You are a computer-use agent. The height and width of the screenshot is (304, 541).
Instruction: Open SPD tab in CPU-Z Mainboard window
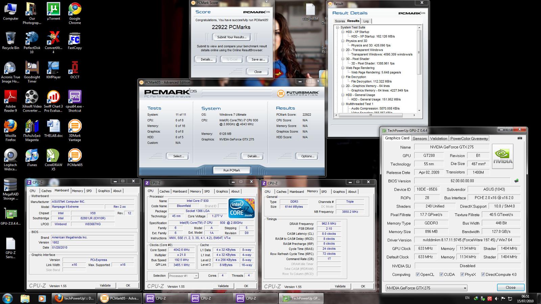(x=89, y=191)
